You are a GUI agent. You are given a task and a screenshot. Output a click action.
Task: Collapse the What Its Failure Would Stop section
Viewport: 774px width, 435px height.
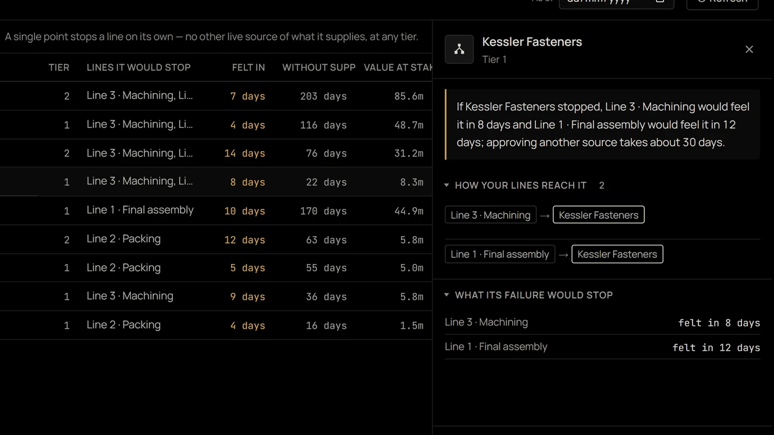coord(528,295)
